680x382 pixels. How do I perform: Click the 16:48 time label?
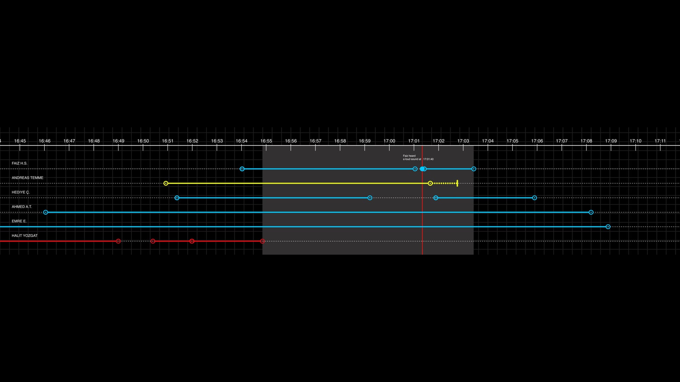point(94,141)
